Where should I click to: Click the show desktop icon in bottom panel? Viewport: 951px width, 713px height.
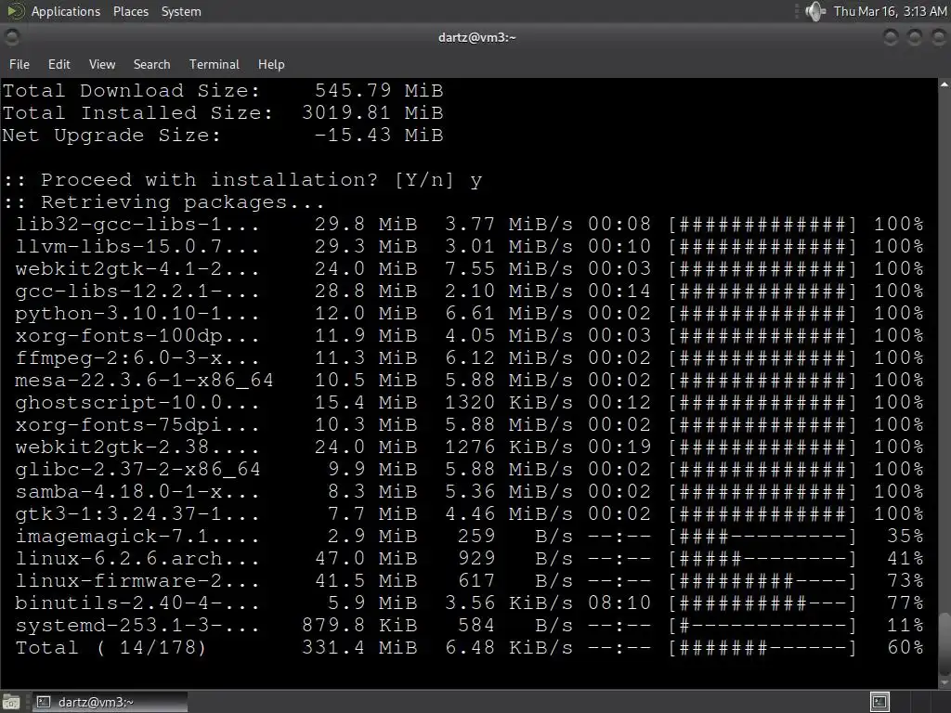pyautogui.click(x=11, y=702)
